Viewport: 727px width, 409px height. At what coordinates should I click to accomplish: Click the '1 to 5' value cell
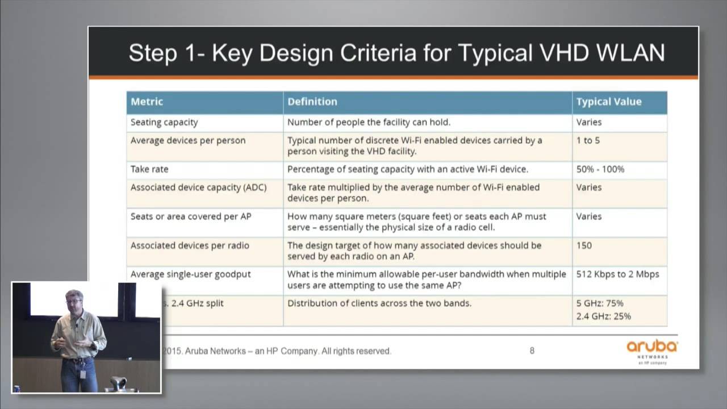[x=620, y=147]
